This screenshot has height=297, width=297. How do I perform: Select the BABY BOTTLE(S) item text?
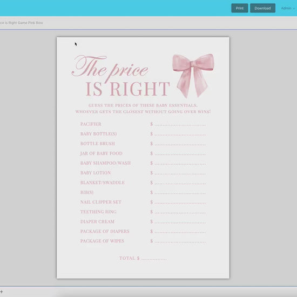98,134
